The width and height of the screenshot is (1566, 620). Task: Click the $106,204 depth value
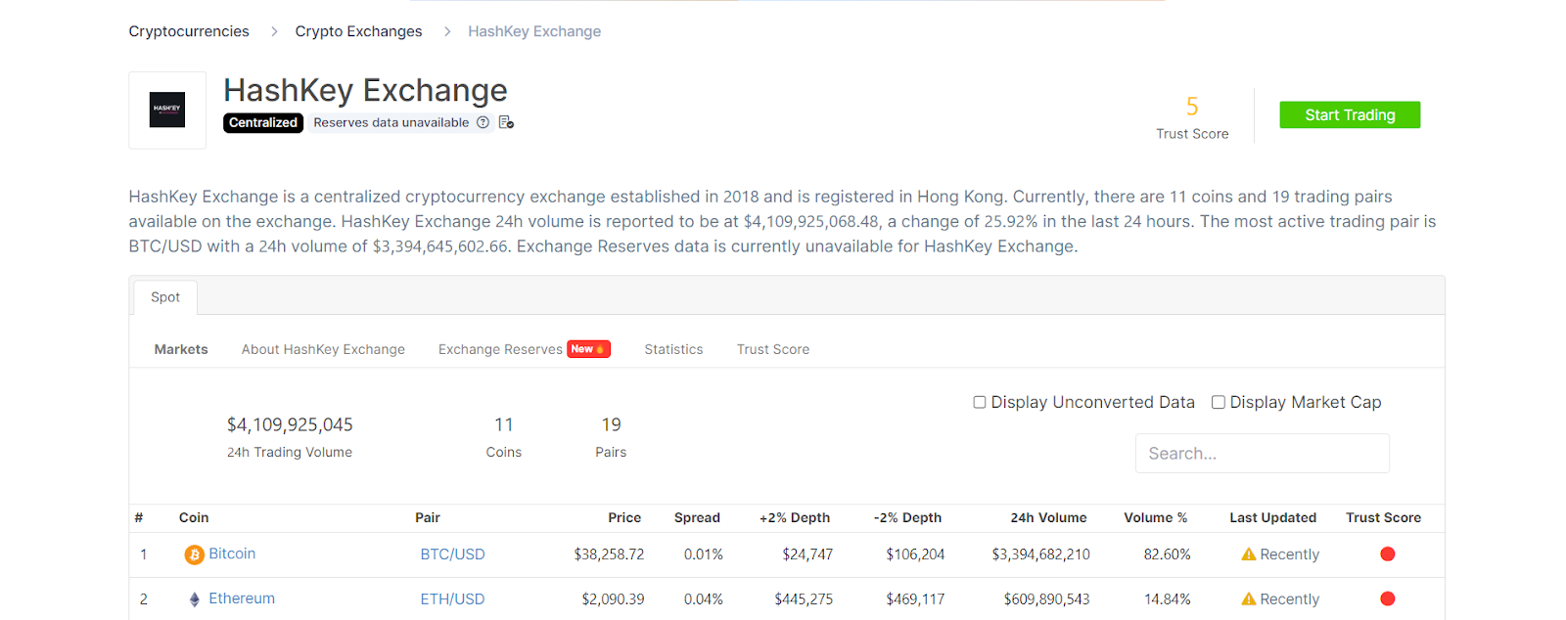915,554
